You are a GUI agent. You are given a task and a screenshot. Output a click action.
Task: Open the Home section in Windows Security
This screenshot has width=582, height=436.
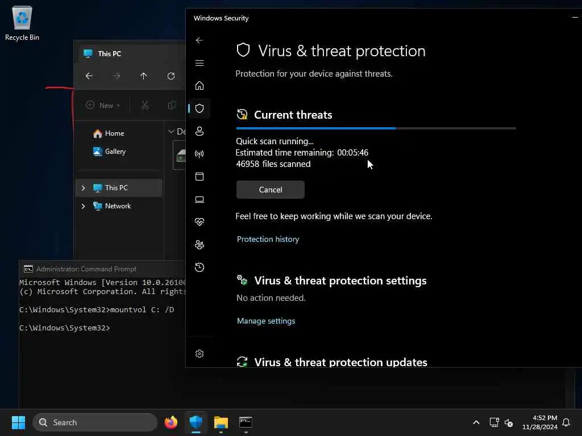199,86
